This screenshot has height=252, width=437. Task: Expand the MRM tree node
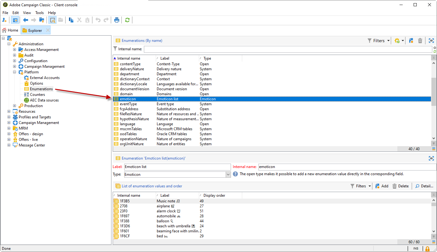[9, 128]
